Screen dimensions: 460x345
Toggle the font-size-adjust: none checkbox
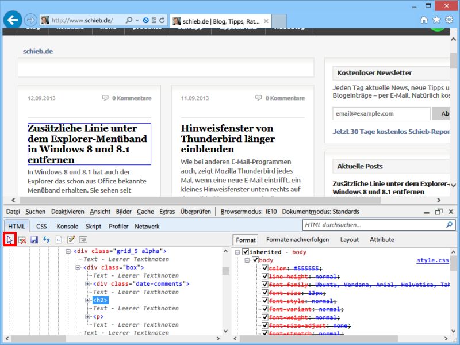[265, 325]
